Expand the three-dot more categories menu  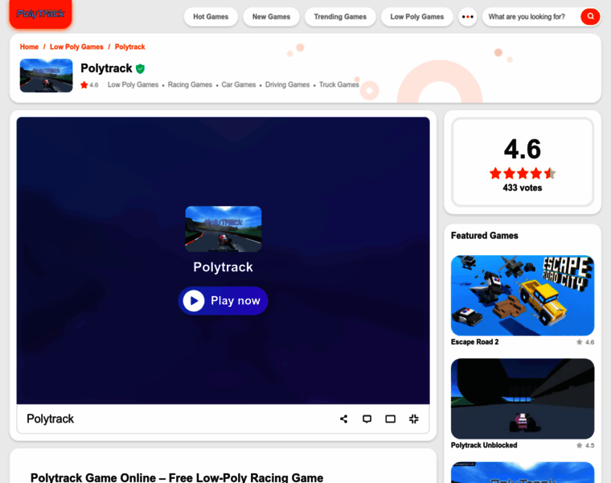coord(468,17)
